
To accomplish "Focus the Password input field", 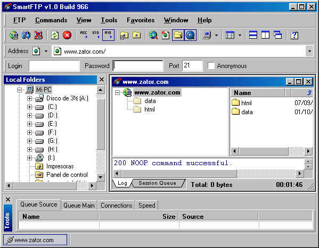I will (x=138, y=66).
